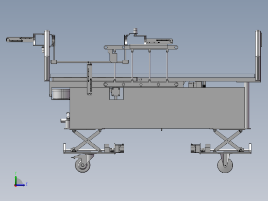Select the cylindrical motor left of body
This screenshot has height=201, width=268.
[60, 94]
